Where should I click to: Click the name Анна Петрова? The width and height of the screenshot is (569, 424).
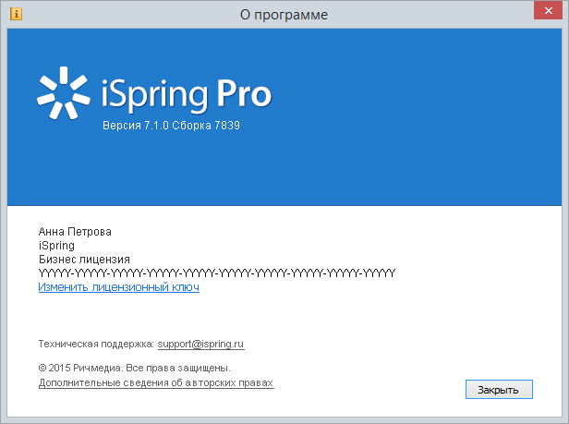pyautogui.click(x=75, y=232)
